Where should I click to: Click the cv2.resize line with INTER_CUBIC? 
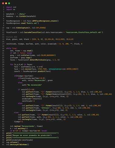point(46,69)
